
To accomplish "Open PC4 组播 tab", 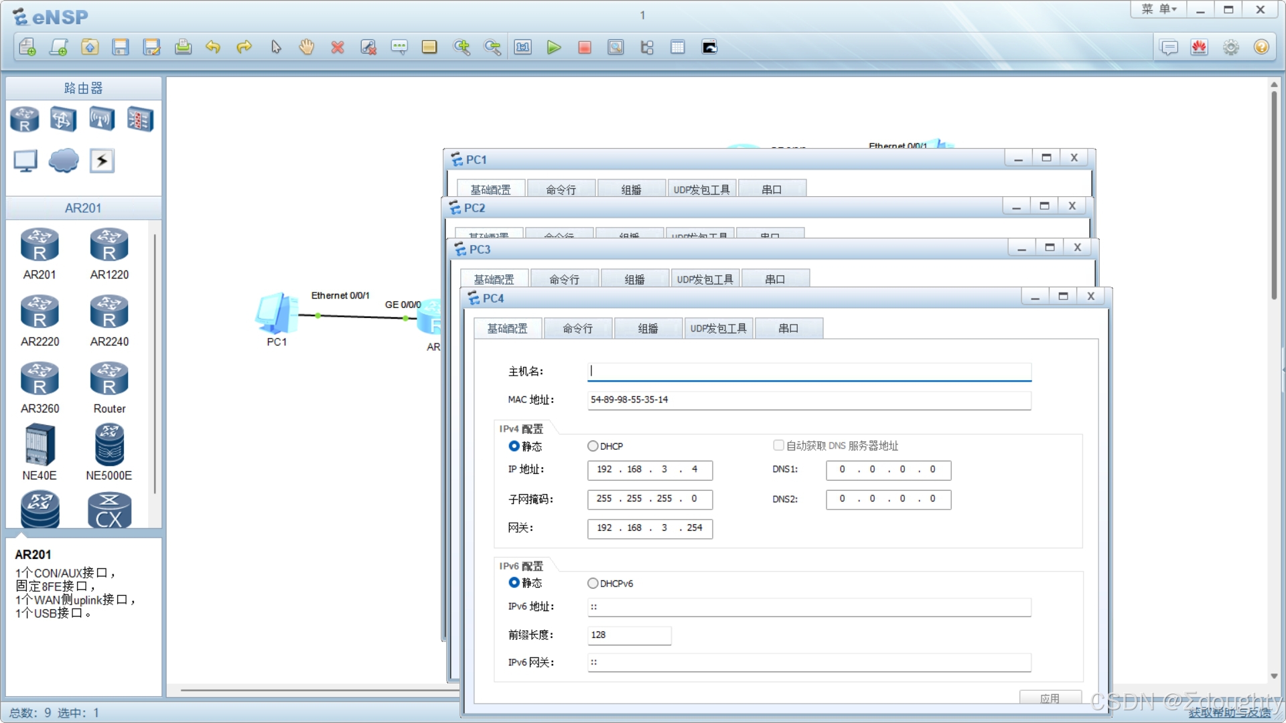I will 648,328.
